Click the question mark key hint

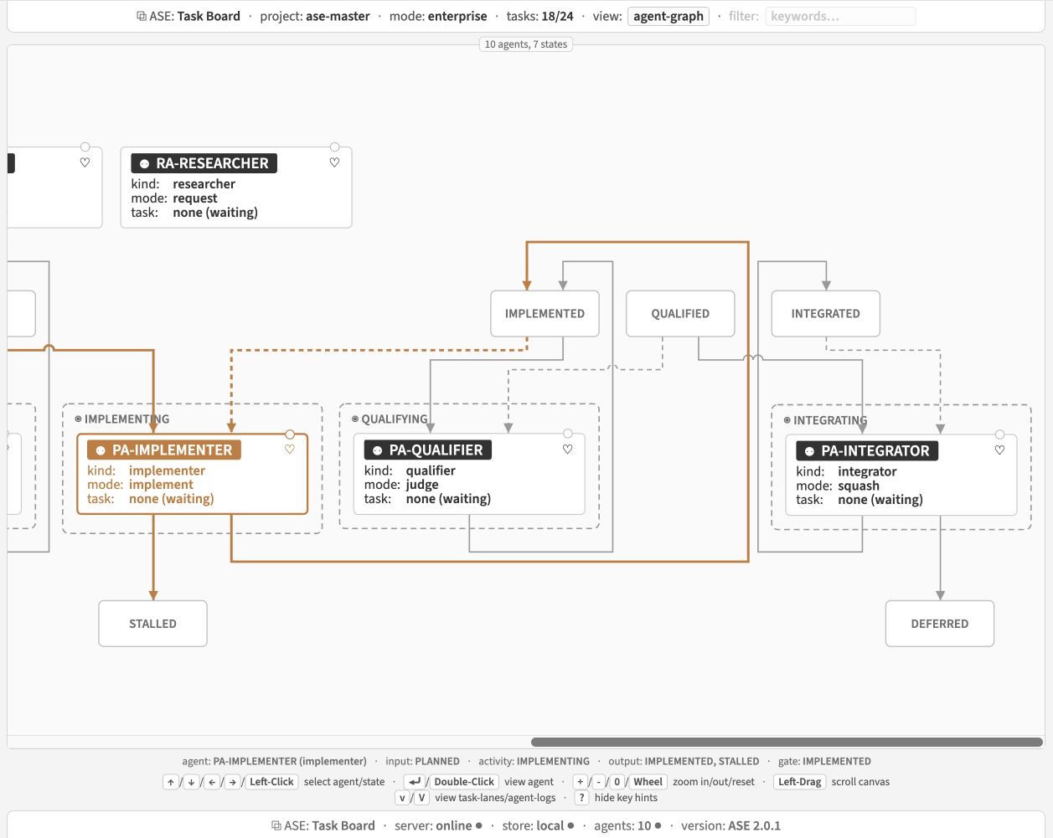tap(581, 798)
